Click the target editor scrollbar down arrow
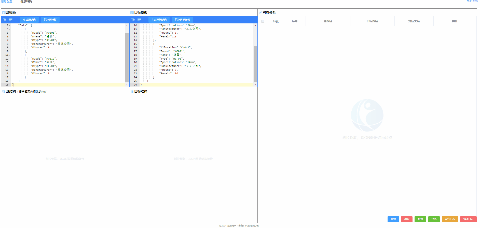This screenshot has width=480, height=228. 255,84
